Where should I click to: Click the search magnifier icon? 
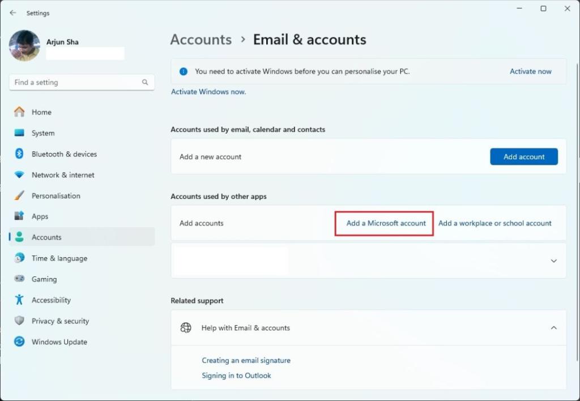click(x=145, y=82)
